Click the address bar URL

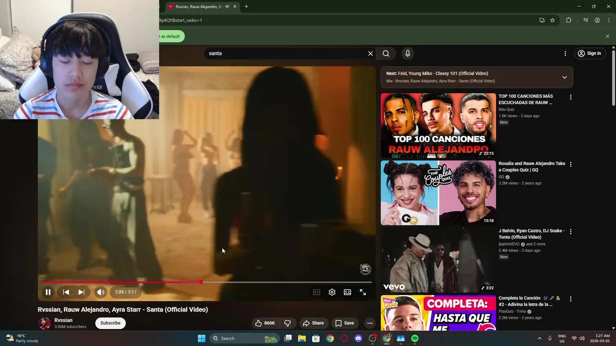(x=180, y=20)
